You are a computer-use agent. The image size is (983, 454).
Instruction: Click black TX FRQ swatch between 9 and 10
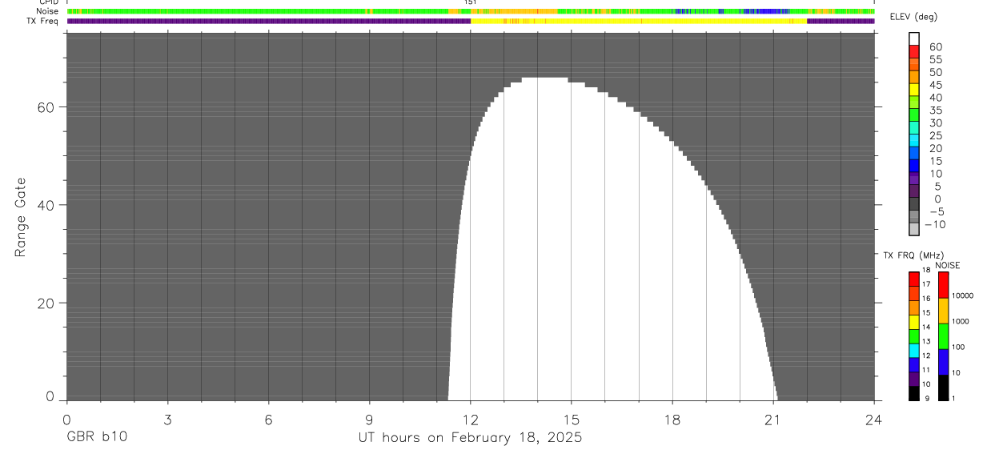click(914, 393)
